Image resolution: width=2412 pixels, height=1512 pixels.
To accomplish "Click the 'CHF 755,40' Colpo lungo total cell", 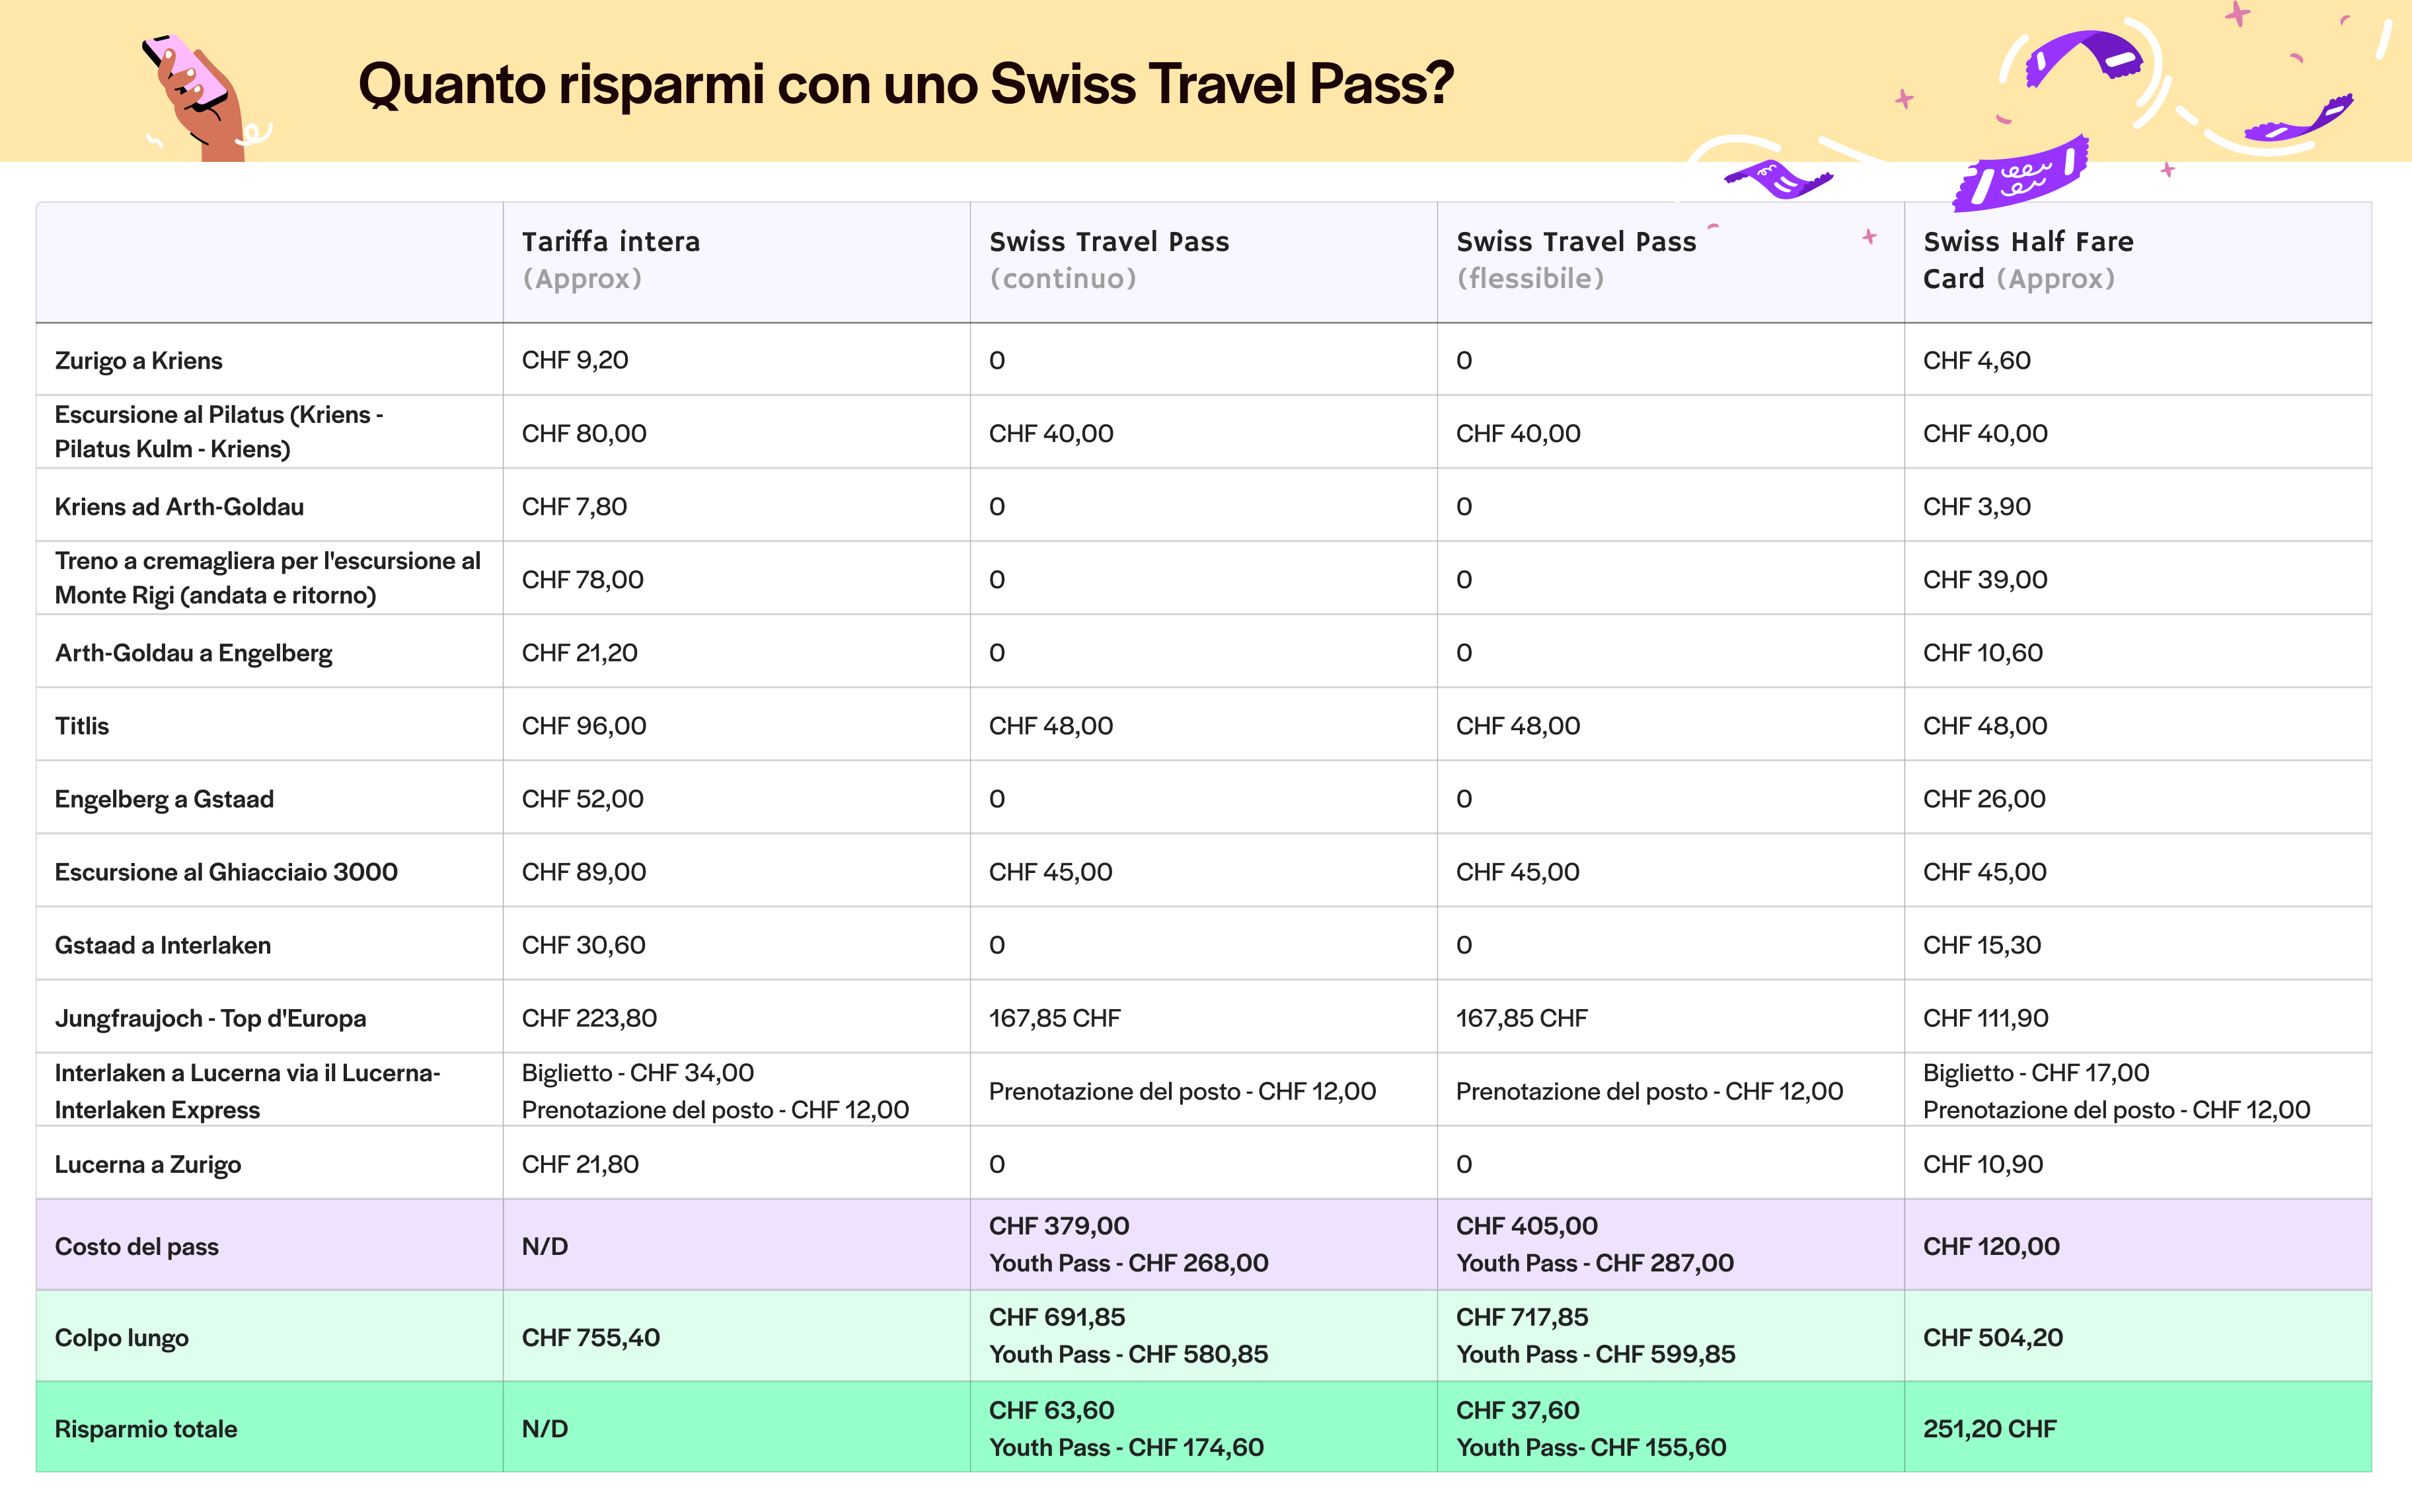I will coord(590,1338).
